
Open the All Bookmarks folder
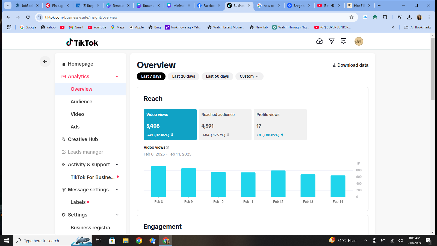pyautogui.click(x=418, y=27)
